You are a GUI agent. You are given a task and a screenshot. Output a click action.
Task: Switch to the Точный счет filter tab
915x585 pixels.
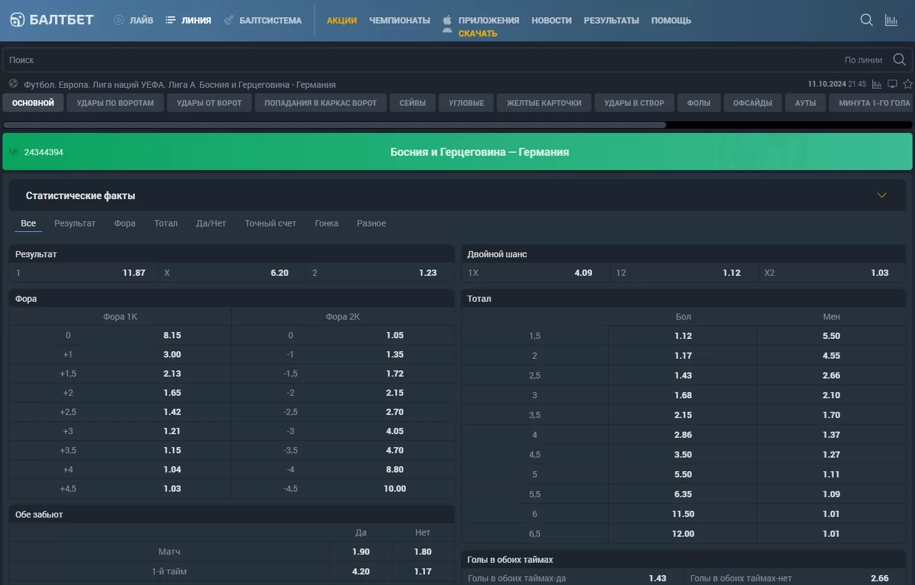pos(270,223)
